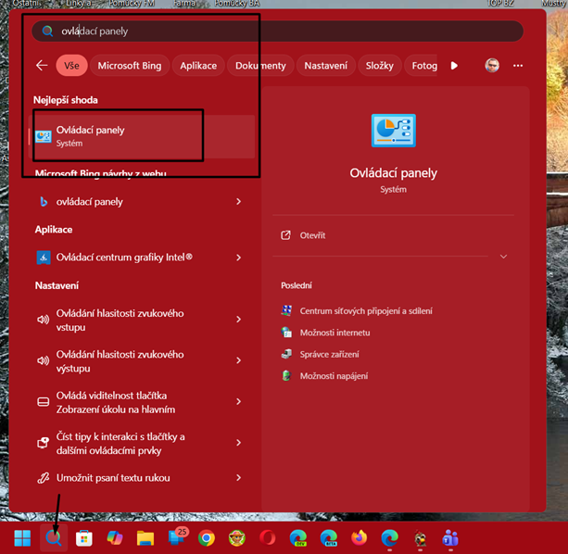568x554 pixels.
Task: Open second Microsoft Edge icon in taskbar
Action: (x=390, y=538)
